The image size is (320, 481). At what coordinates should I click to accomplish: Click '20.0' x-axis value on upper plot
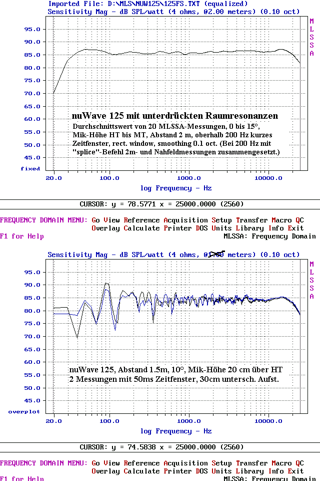(x=53, y=178)
